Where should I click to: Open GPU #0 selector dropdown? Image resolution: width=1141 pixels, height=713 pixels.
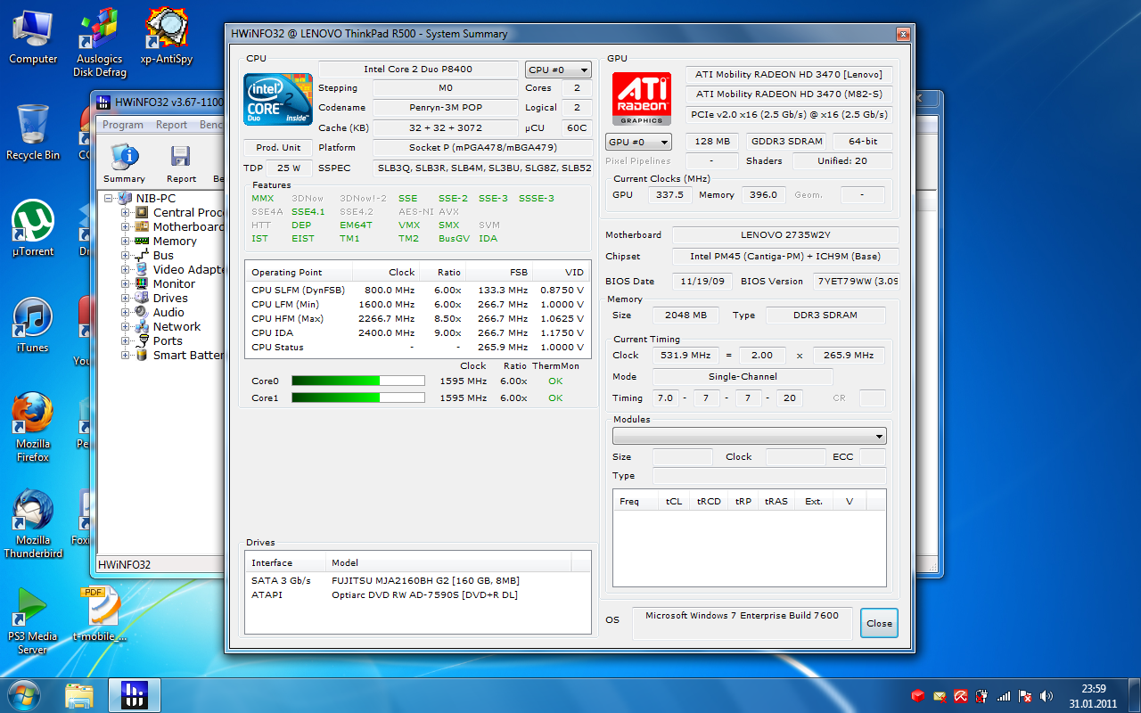coord(638,142)
